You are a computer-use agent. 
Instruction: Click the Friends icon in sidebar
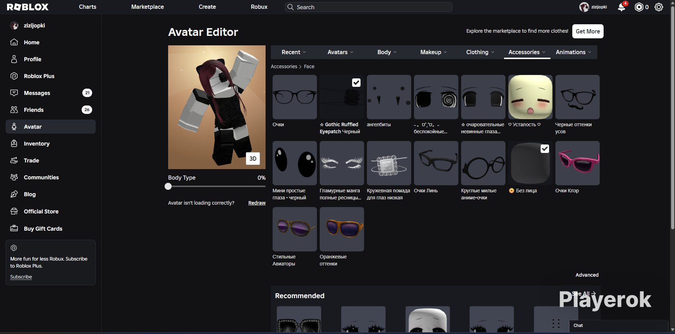14,110
